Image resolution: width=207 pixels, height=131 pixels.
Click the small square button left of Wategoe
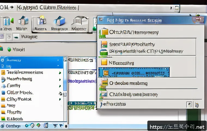tap(9, 36)
